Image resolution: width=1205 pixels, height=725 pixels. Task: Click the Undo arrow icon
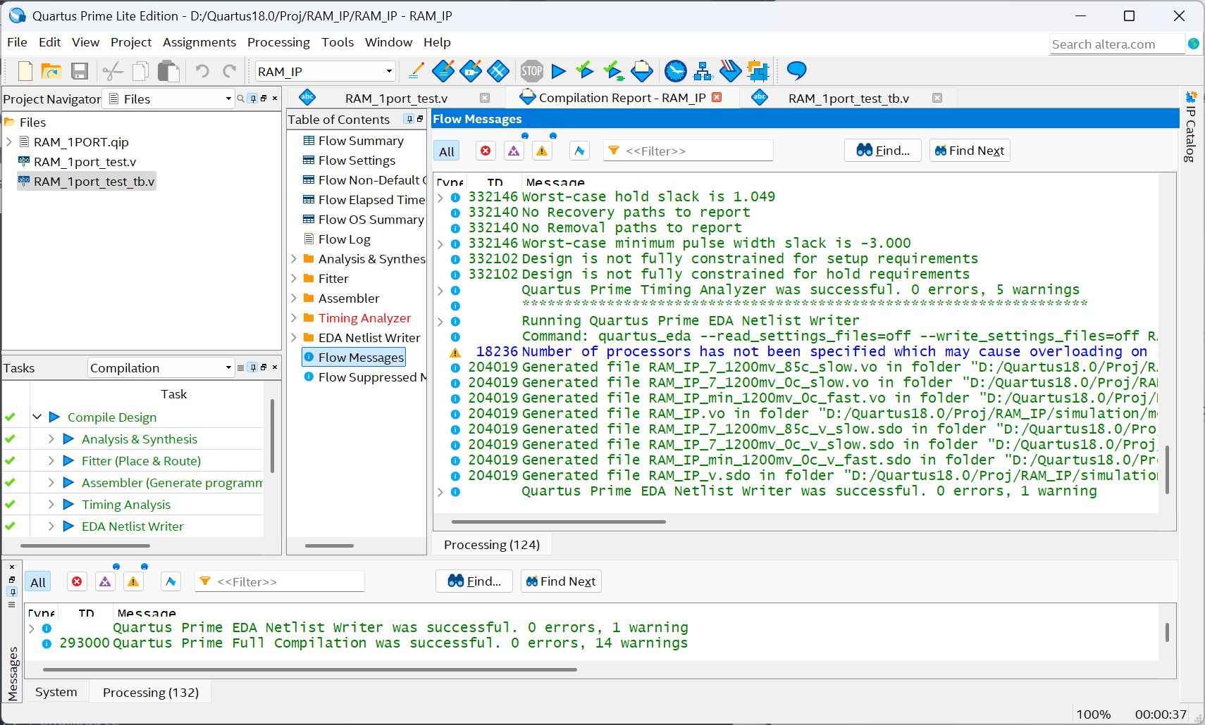point(202,71)
